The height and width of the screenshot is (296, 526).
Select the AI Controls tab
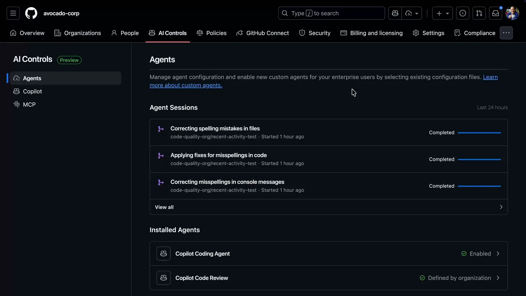pos(168,33)
